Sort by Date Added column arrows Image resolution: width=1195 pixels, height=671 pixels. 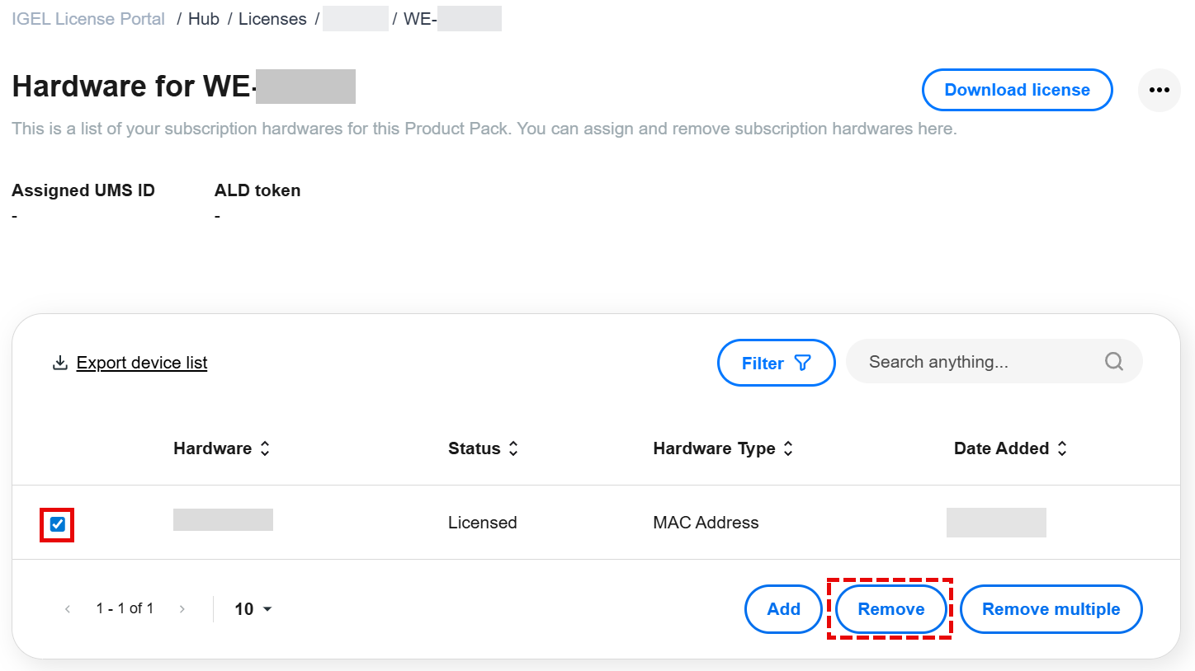1062,448
